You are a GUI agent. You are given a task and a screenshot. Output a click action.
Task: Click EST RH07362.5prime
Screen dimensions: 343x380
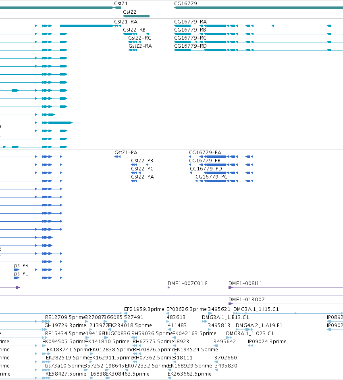pos(153,358)
